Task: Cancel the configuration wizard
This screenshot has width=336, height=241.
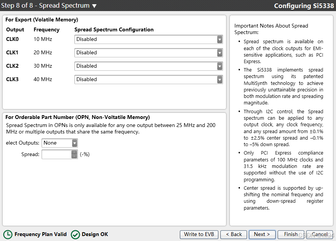Action: [320, 234]
